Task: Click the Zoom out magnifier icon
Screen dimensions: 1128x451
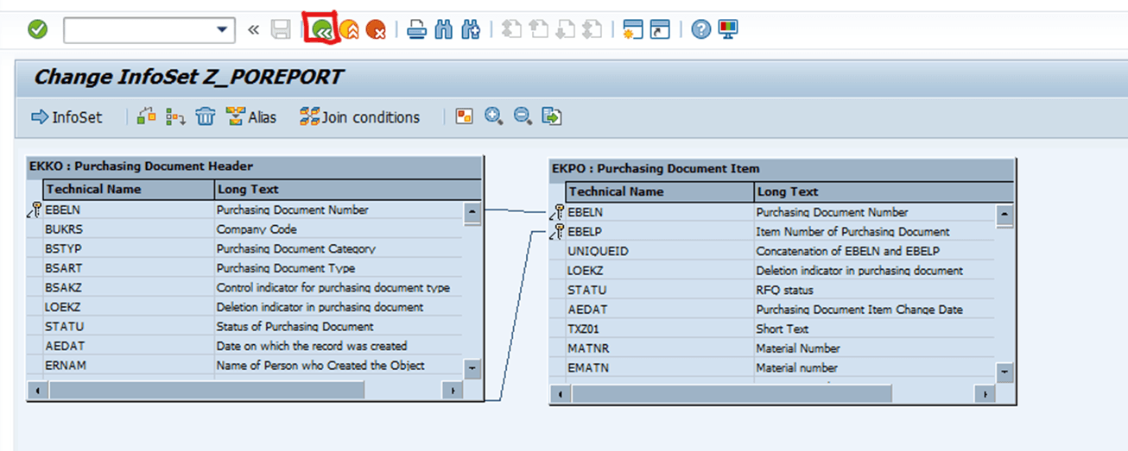Action: (x=523, y=116)
